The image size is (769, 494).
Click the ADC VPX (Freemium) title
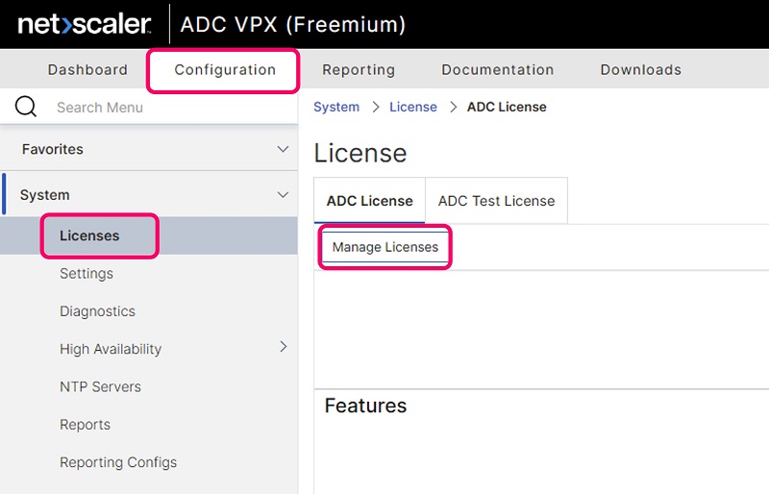point(293,25)
